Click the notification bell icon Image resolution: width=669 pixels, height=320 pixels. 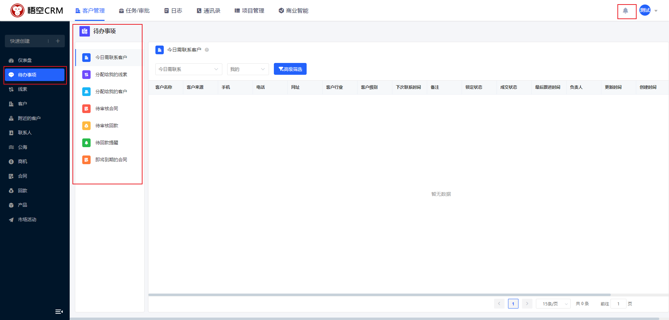point(625,11)
